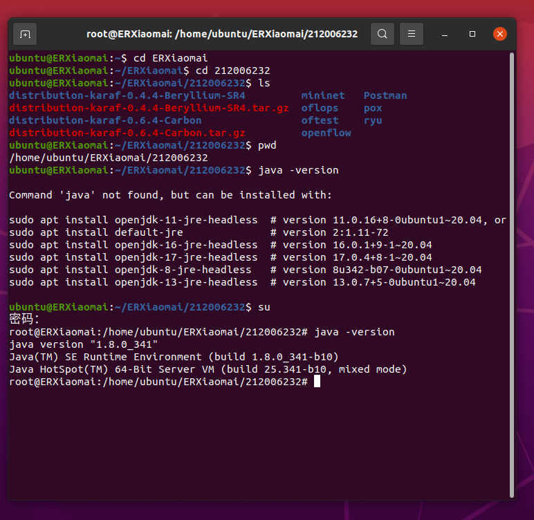534x520 pixels.
Task: Close the terminal window
Action: (500, 34)
